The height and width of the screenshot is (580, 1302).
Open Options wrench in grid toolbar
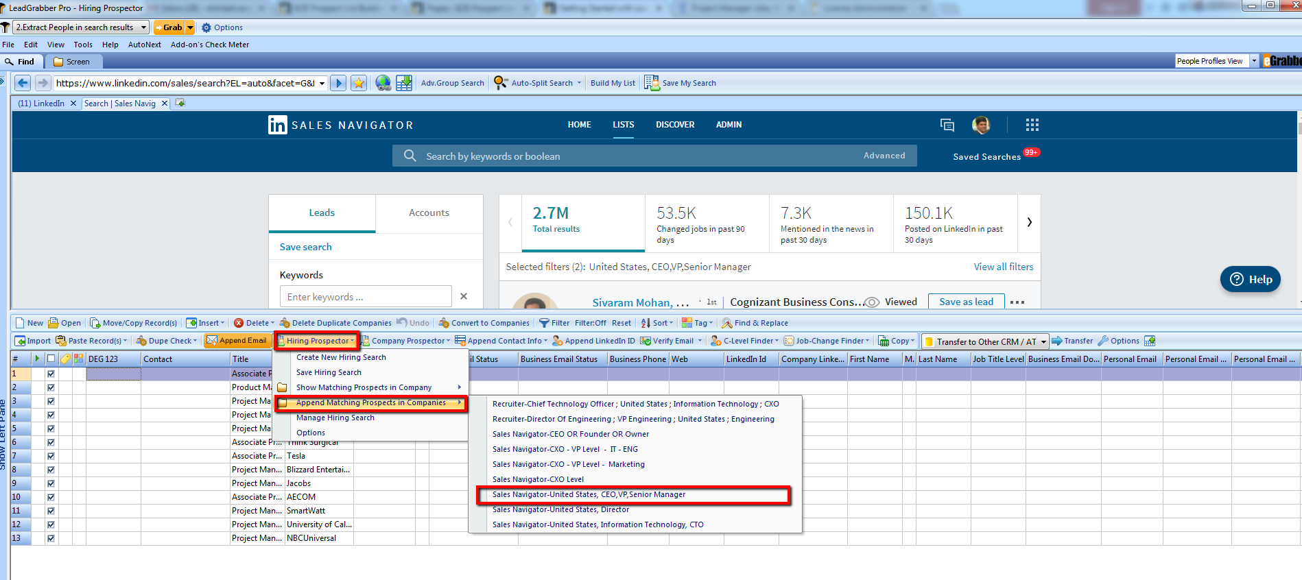pyautogui.click(x=1118, y=341)
